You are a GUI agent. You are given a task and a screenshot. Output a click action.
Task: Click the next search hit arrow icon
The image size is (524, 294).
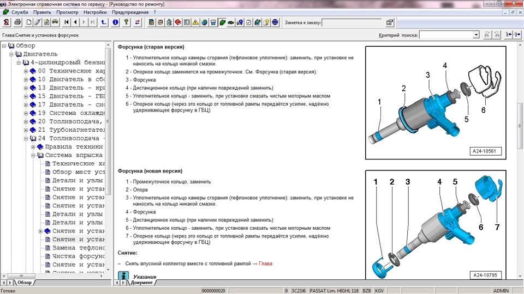click(517, 35)
